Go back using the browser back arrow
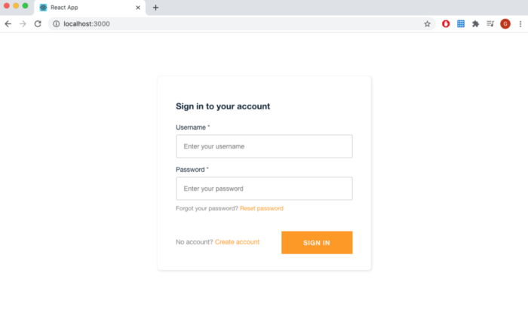The width and height of the screenshot is (528, 316). point(8,24)
